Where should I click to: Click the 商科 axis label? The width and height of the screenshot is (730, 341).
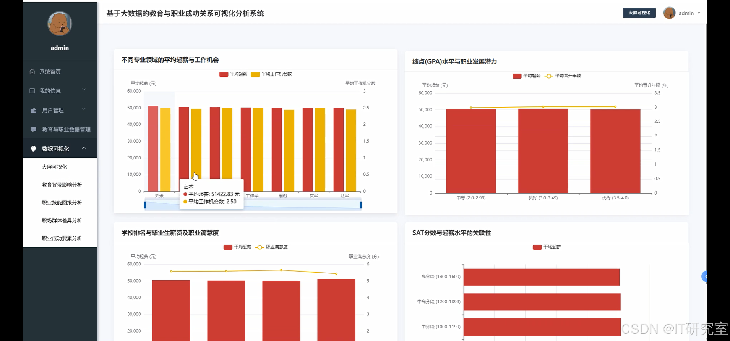point(283,196)
